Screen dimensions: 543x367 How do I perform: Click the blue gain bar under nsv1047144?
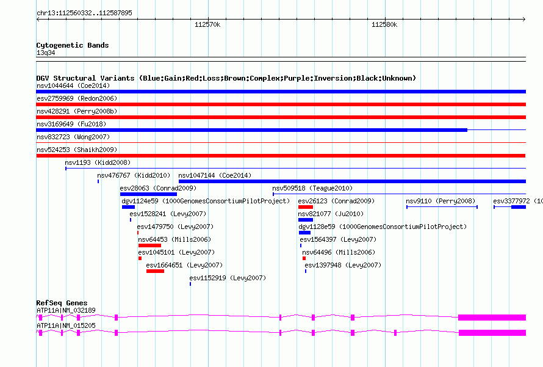click(x=352, y=181)
